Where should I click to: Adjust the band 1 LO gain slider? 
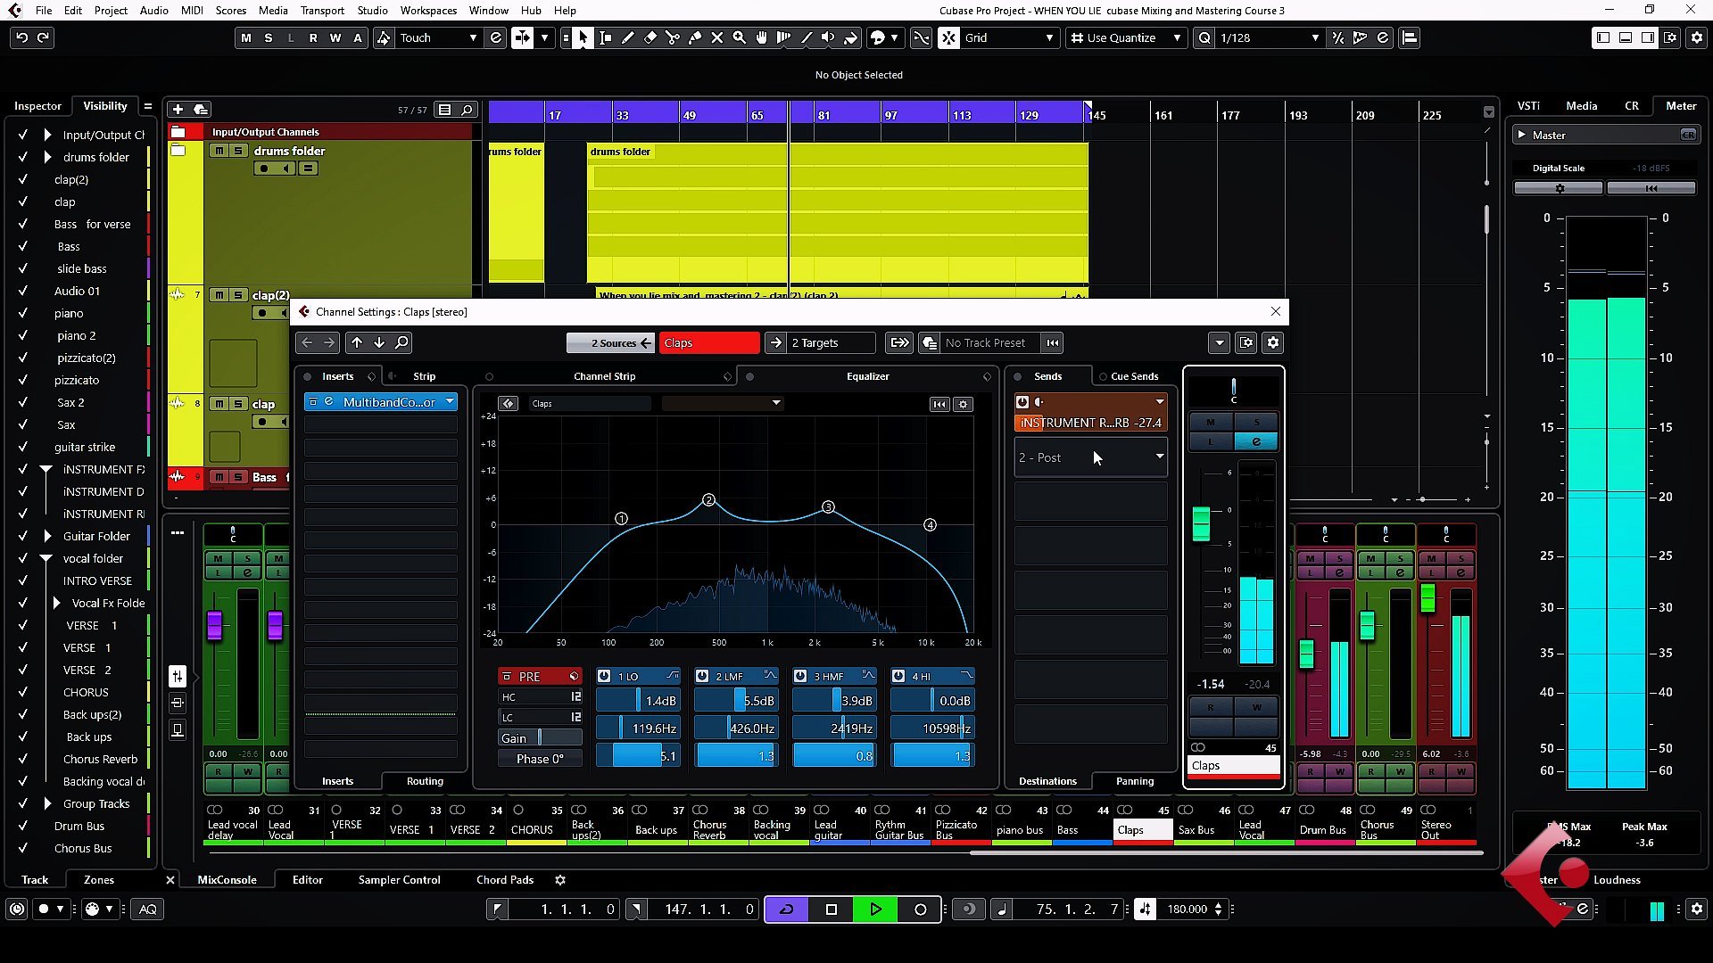point(638,701)
